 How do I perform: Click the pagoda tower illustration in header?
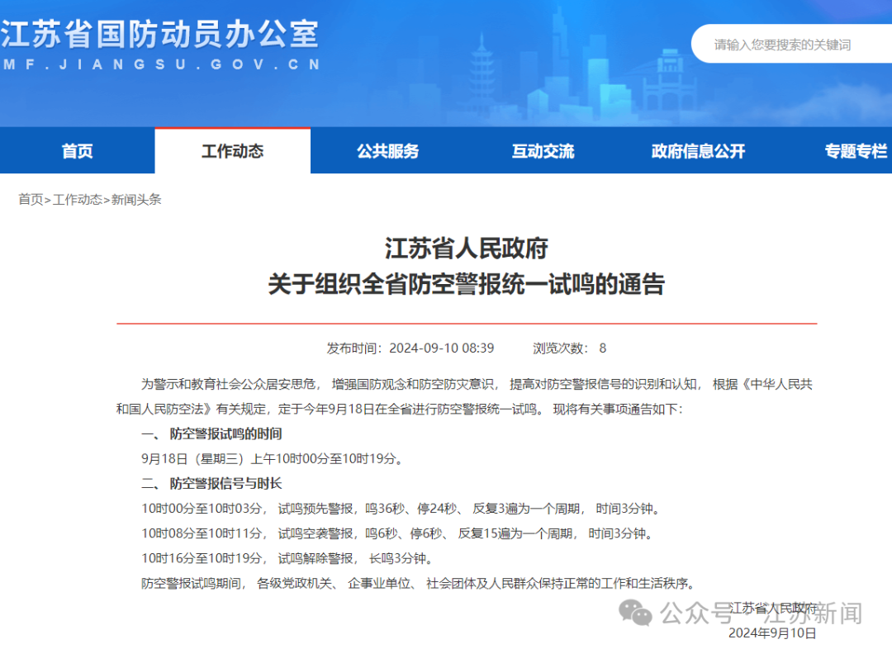(482, 68)
